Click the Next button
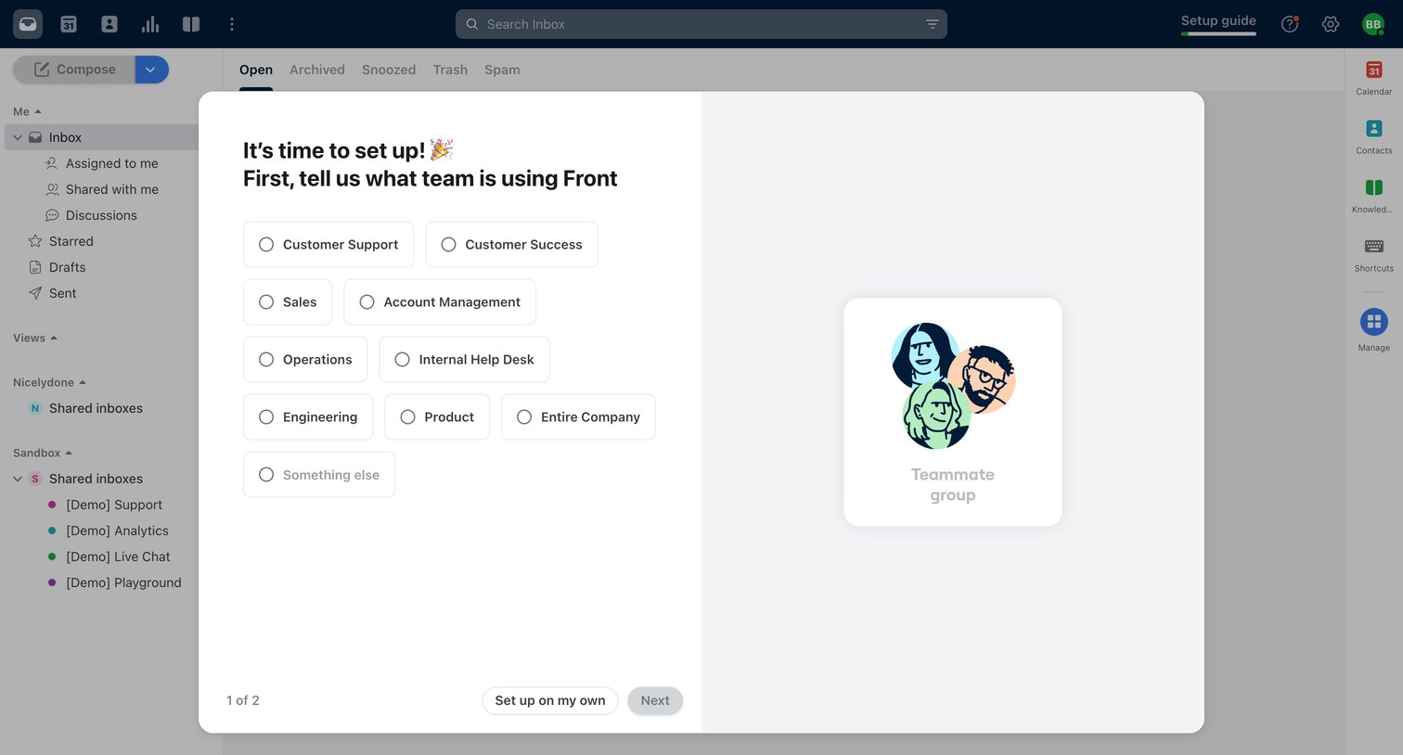Viewport: 1403px width, 755px height. point(655,700)
